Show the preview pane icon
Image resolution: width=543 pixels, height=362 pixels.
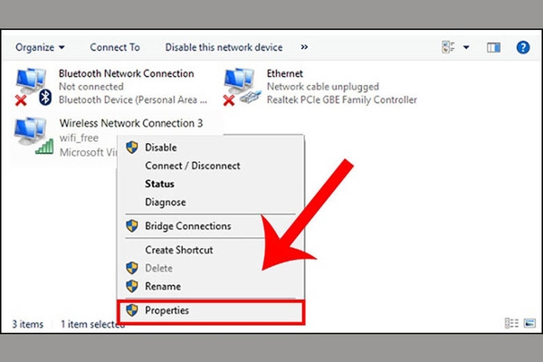pyautogui.click(x=493, y=47)
